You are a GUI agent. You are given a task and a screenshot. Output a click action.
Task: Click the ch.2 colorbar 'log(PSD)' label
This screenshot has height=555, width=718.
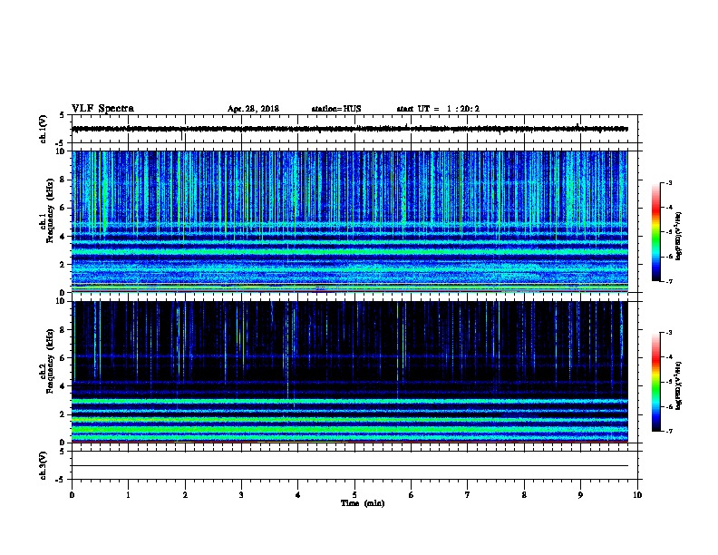678,385
